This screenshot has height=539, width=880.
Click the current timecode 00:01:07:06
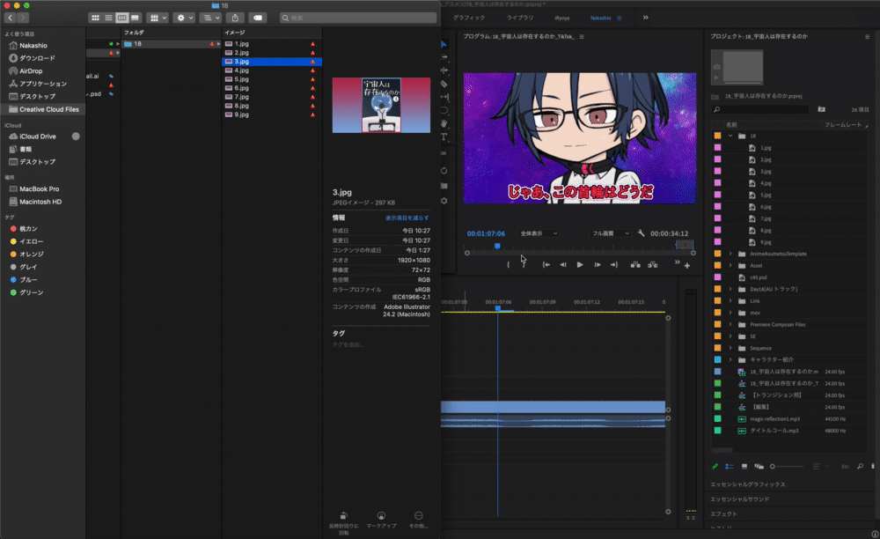(x=486, y=233)
